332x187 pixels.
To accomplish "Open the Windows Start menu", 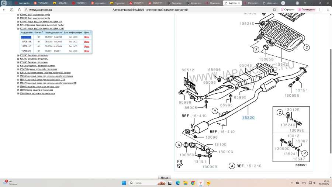I will pos(124,183).
